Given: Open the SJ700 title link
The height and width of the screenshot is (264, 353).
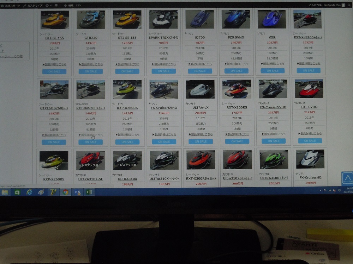Looking at the screenshot, I should coord(200,38).
